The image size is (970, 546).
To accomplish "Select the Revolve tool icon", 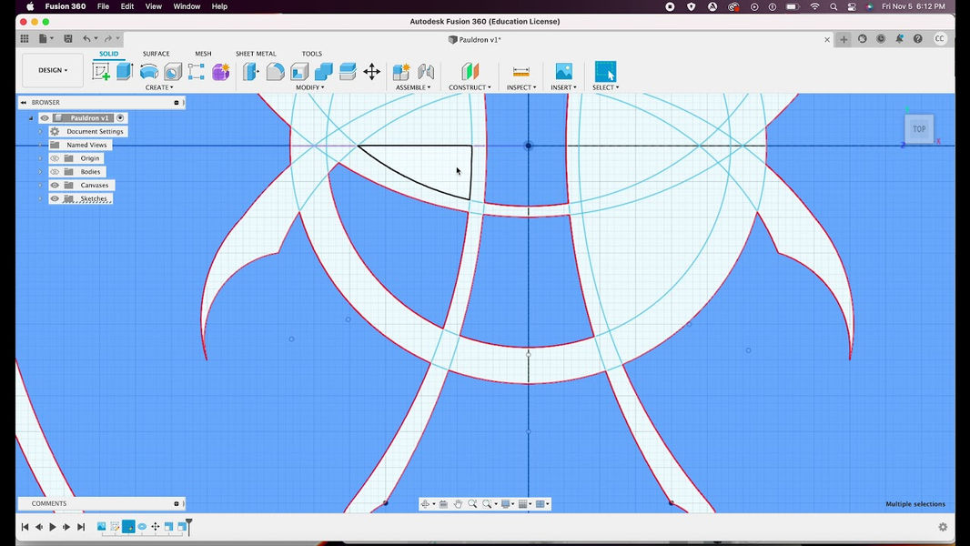I will (x=148, y=72).
